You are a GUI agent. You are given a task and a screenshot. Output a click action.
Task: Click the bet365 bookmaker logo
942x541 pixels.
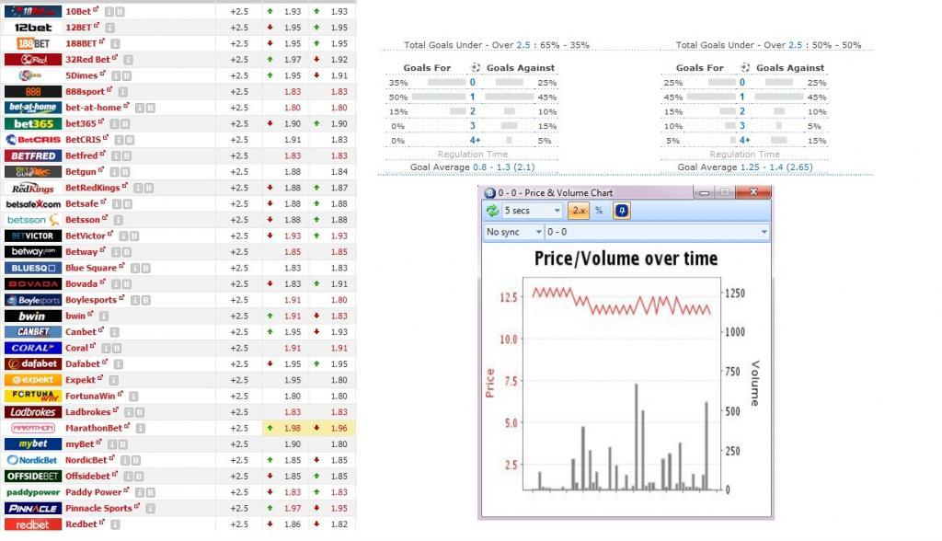(33, 123)
